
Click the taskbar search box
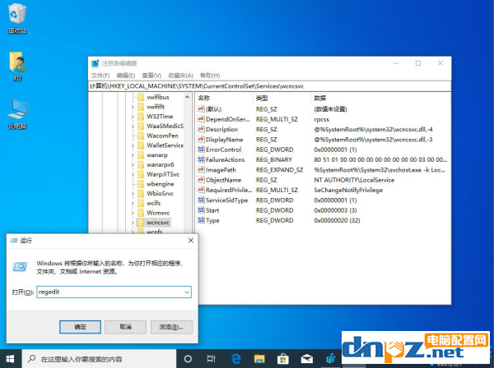(99, 359)
